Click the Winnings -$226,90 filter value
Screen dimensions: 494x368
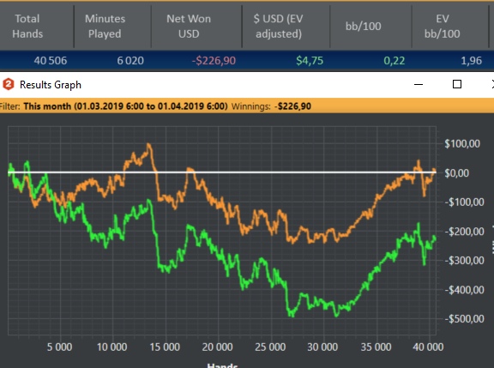271,106
